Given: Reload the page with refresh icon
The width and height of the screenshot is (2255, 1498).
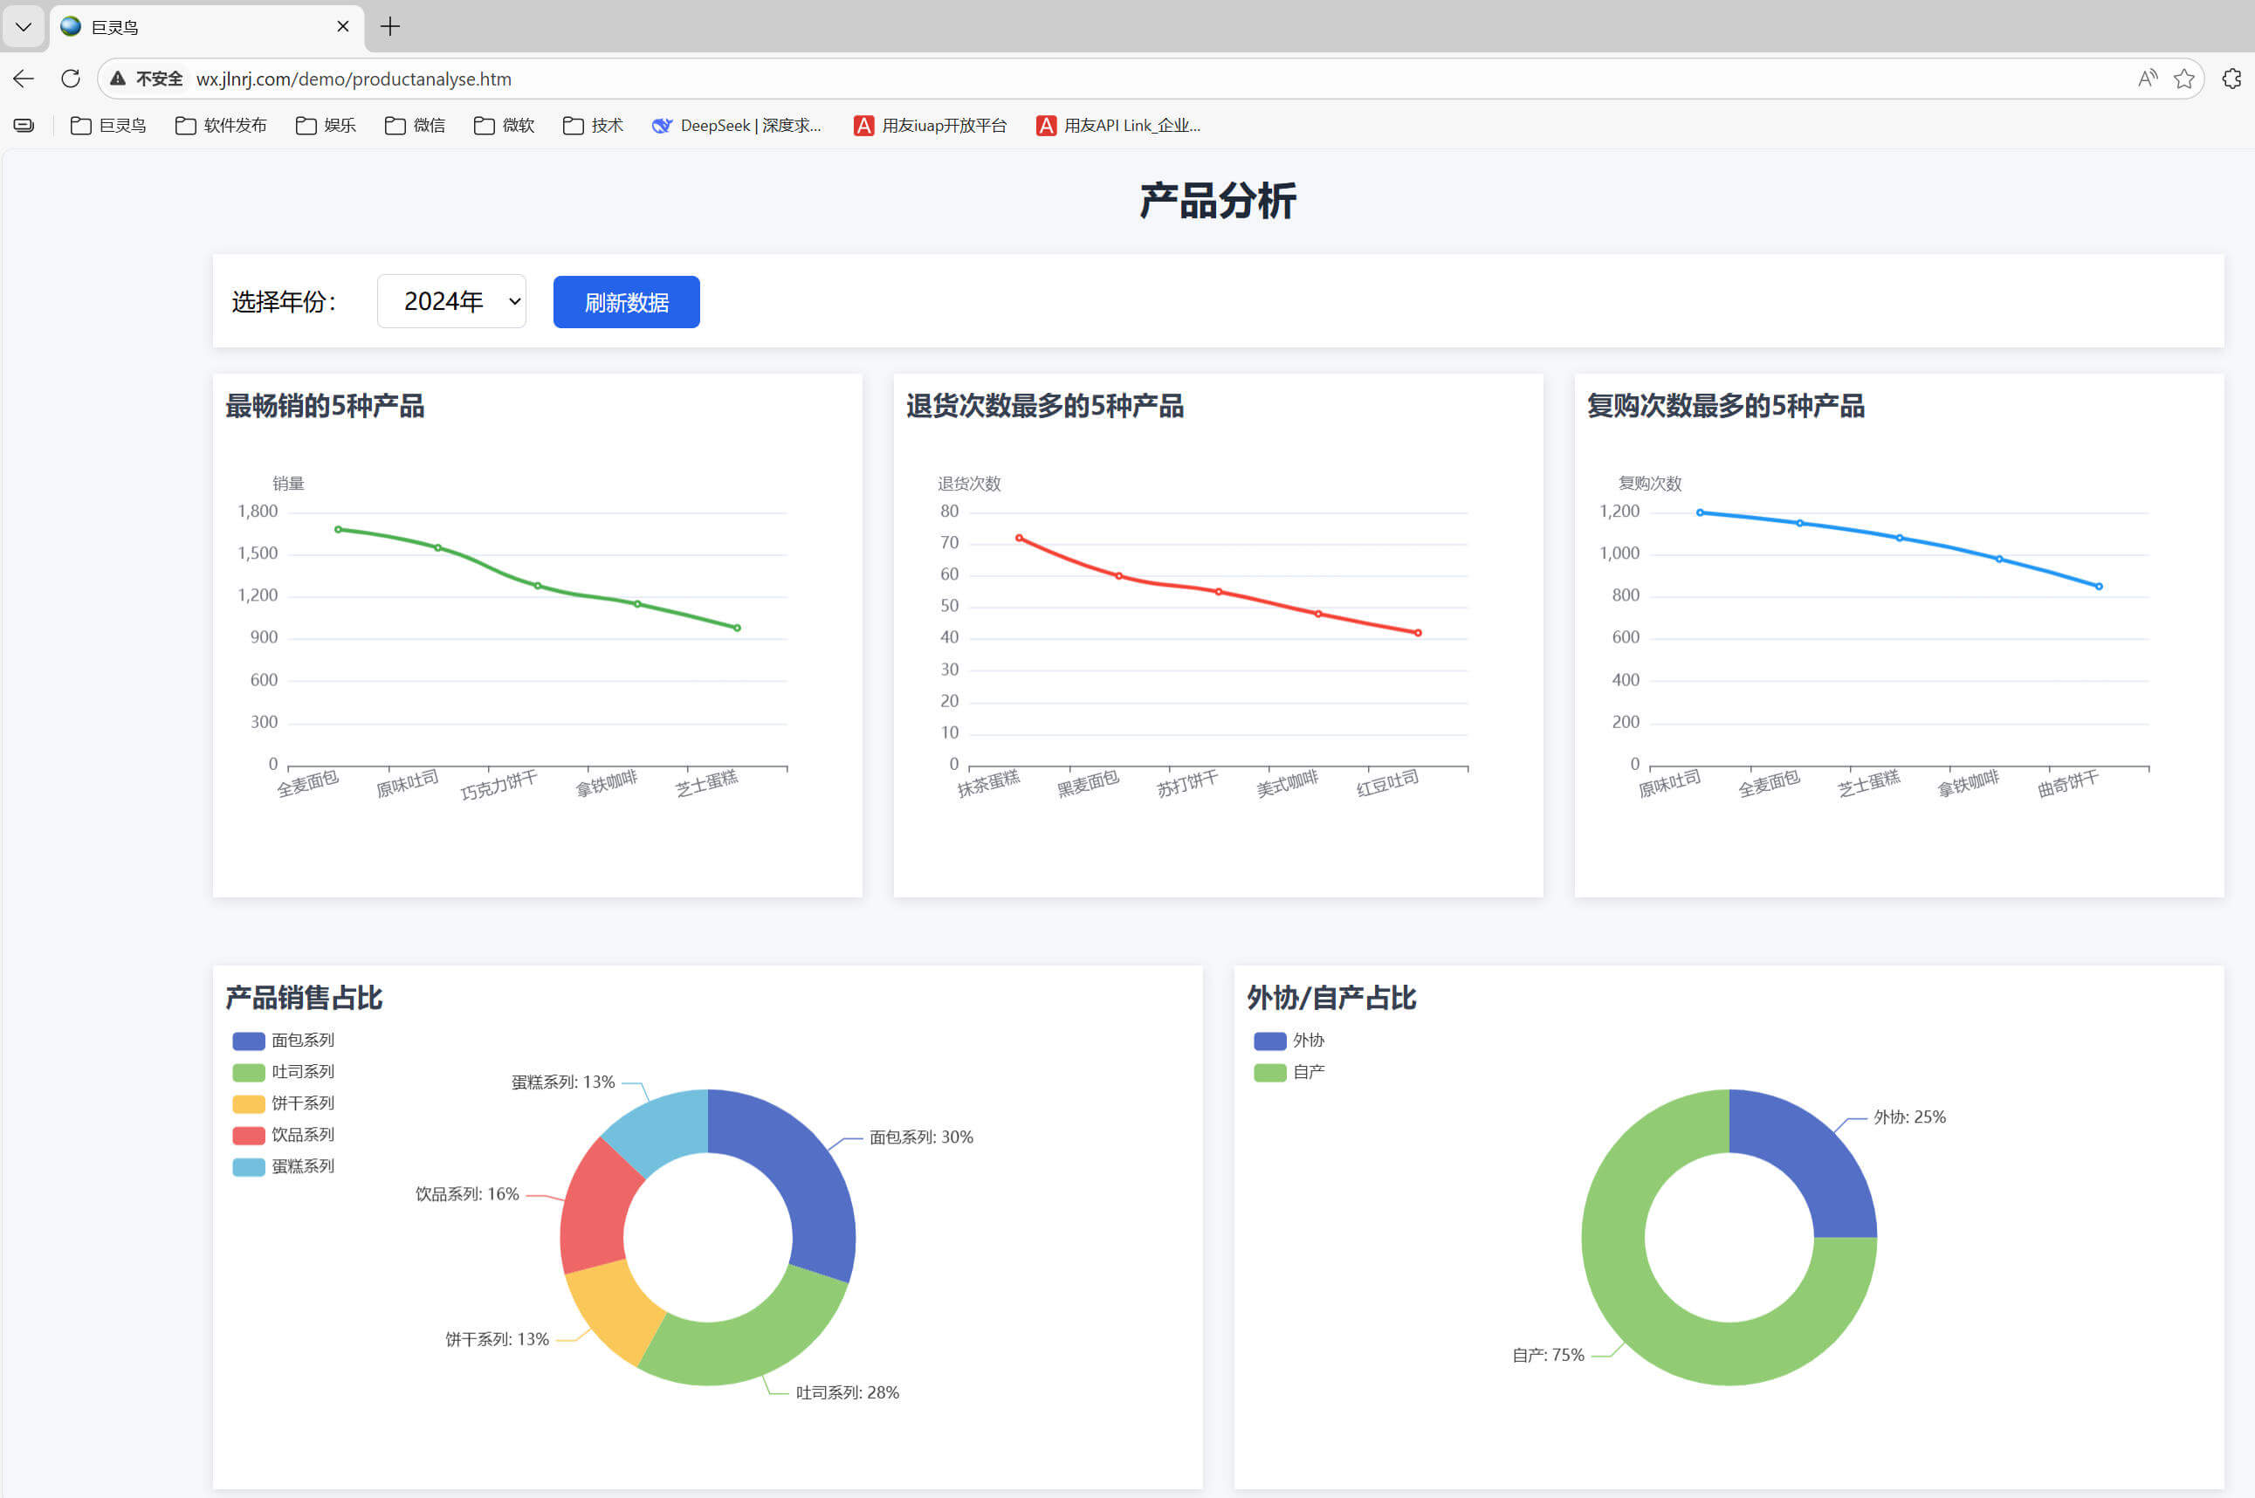Looking at the screenshot, I should pyautogui.click(x=71, y=79).
